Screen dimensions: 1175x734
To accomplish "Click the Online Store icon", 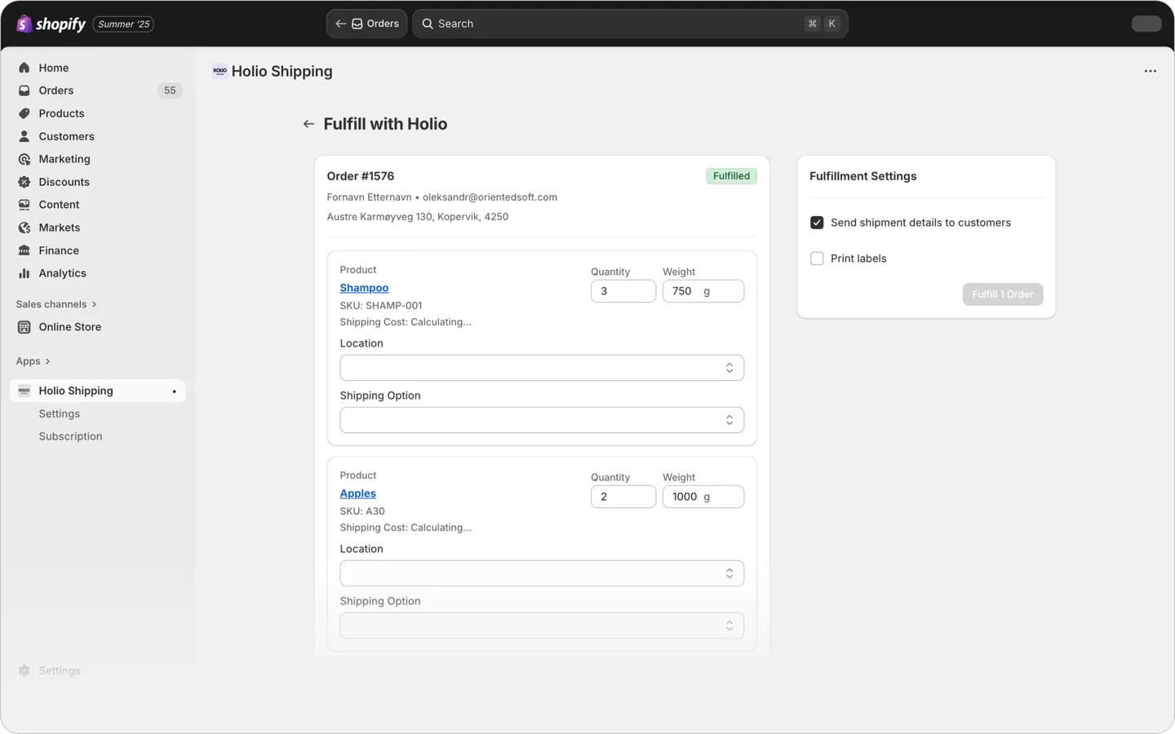I will (24, 327).
